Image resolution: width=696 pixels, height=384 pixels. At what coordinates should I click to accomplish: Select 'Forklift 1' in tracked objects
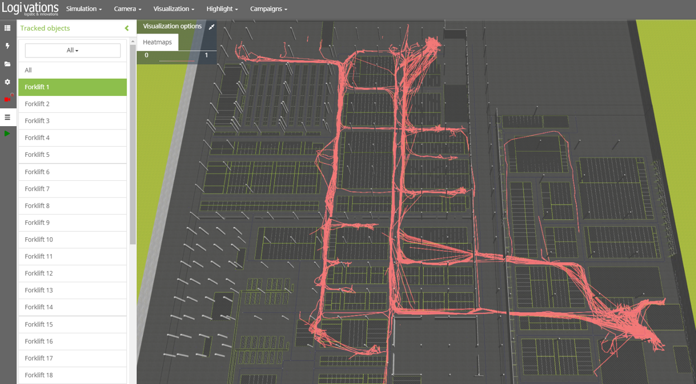coord(73,87)
